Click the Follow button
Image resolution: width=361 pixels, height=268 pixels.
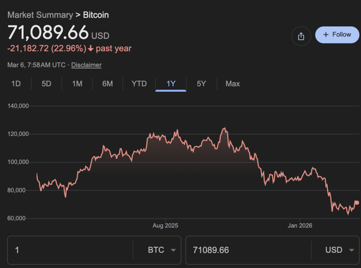[337, 35]
